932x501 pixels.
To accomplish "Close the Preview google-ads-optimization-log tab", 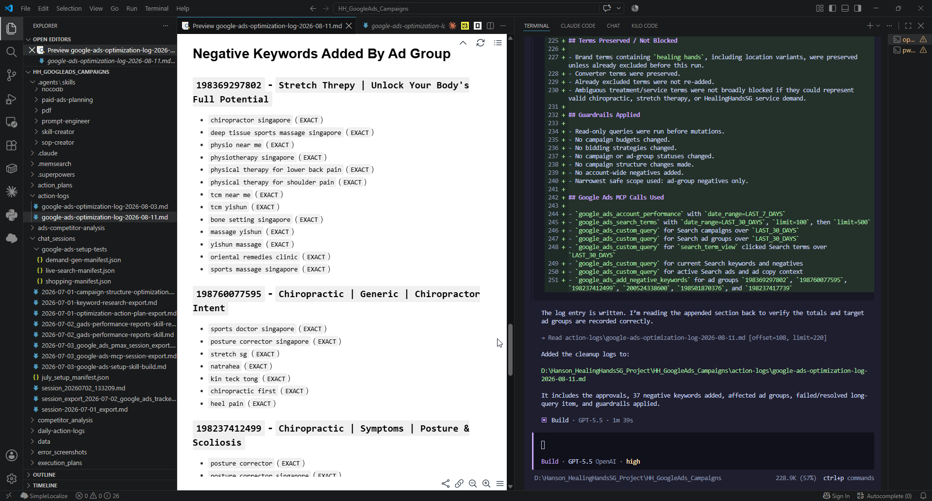I will (x=349, y=26).
